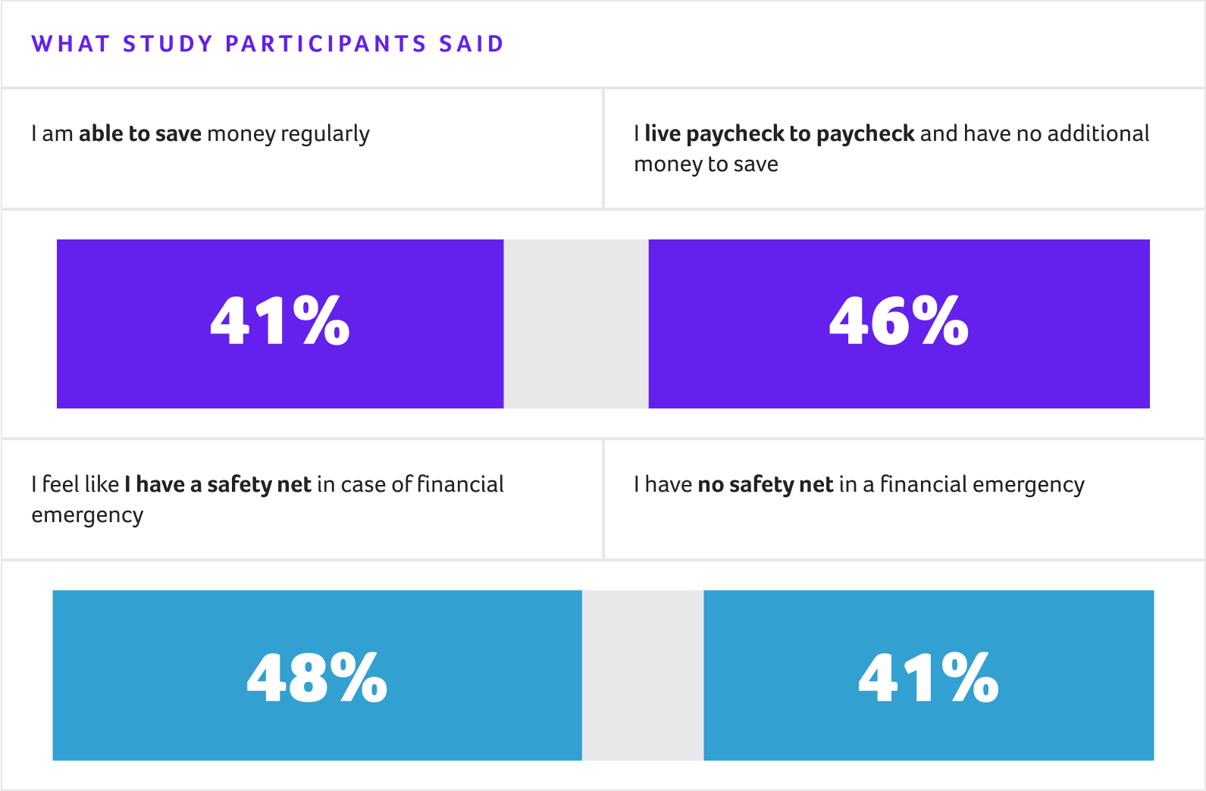The height and width of the screenshot is (791, 1206).
Task: Click the bold "live paycheck to paycheck" text
Action: tap(779, 134)
